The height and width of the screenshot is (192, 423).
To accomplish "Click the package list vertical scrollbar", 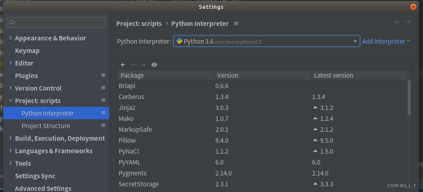I will (409, 97).
